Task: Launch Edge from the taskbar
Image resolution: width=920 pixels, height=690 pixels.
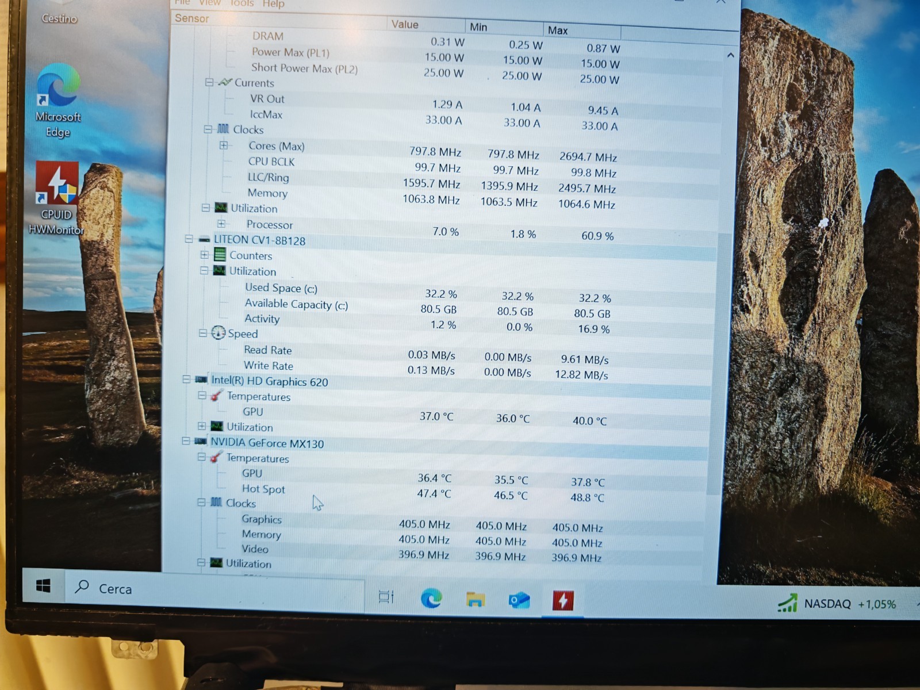Action: (x=431, y=599)
